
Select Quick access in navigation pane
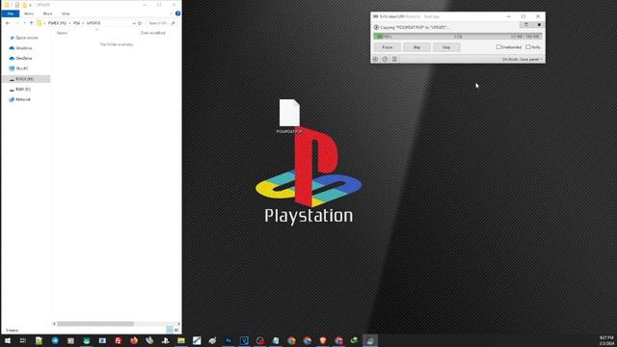(26, 38)
